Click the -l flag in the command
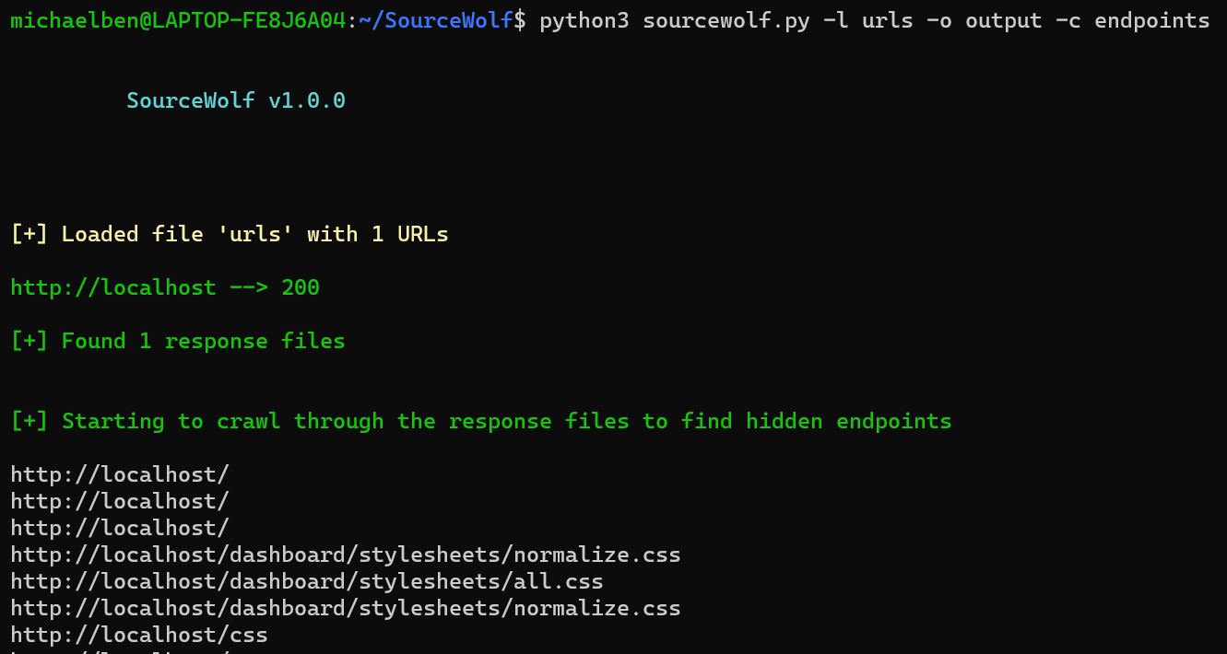The image size is (1227, 654). click(x=835, y=20)
